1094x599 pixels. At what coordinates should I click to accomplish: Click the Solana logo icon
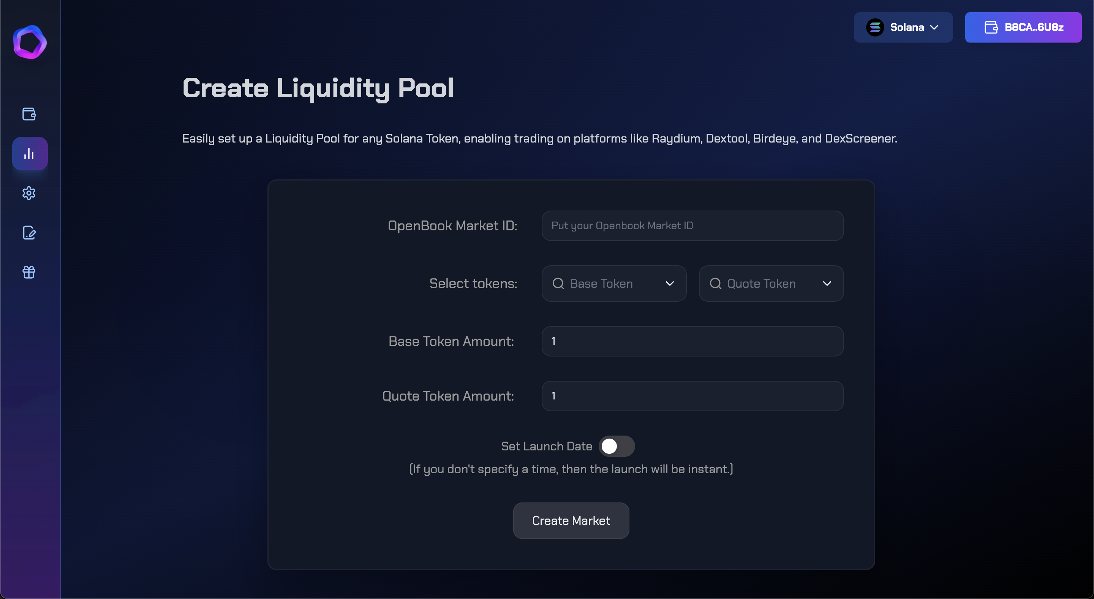(875, 28)
